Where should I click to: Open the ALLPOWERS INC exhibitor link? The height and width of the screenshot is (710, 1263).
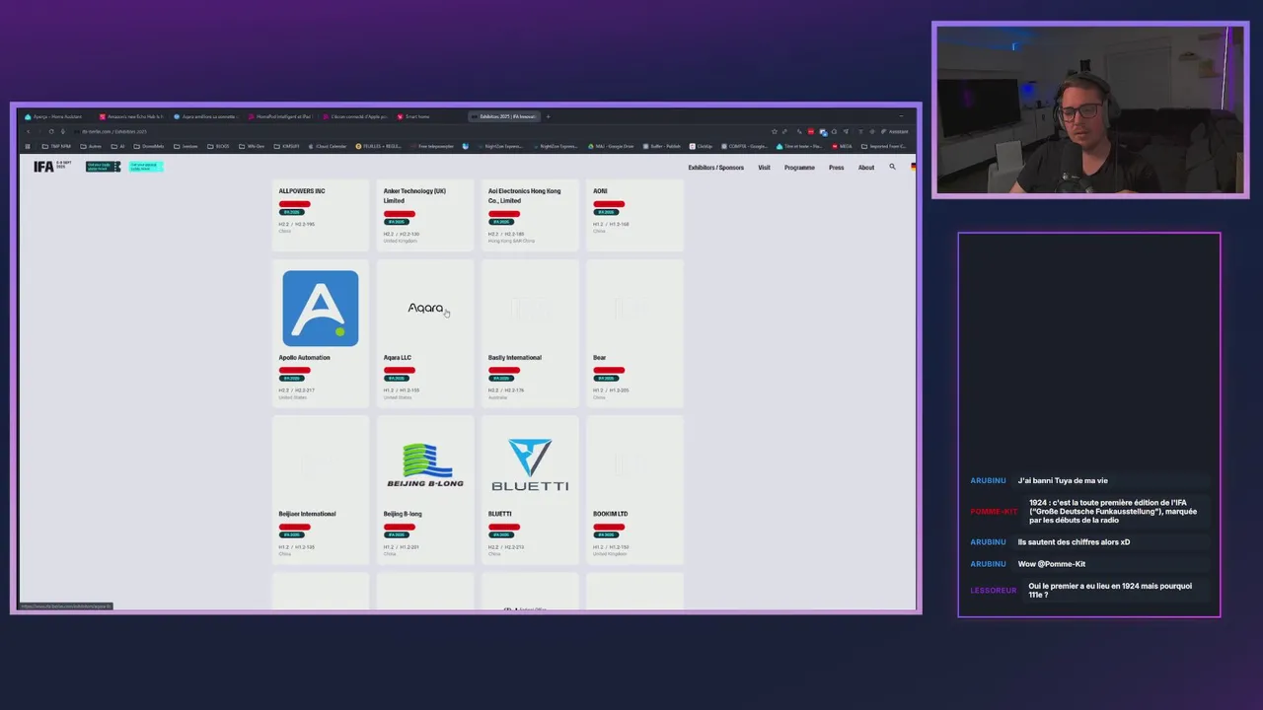tap(302, 191)
